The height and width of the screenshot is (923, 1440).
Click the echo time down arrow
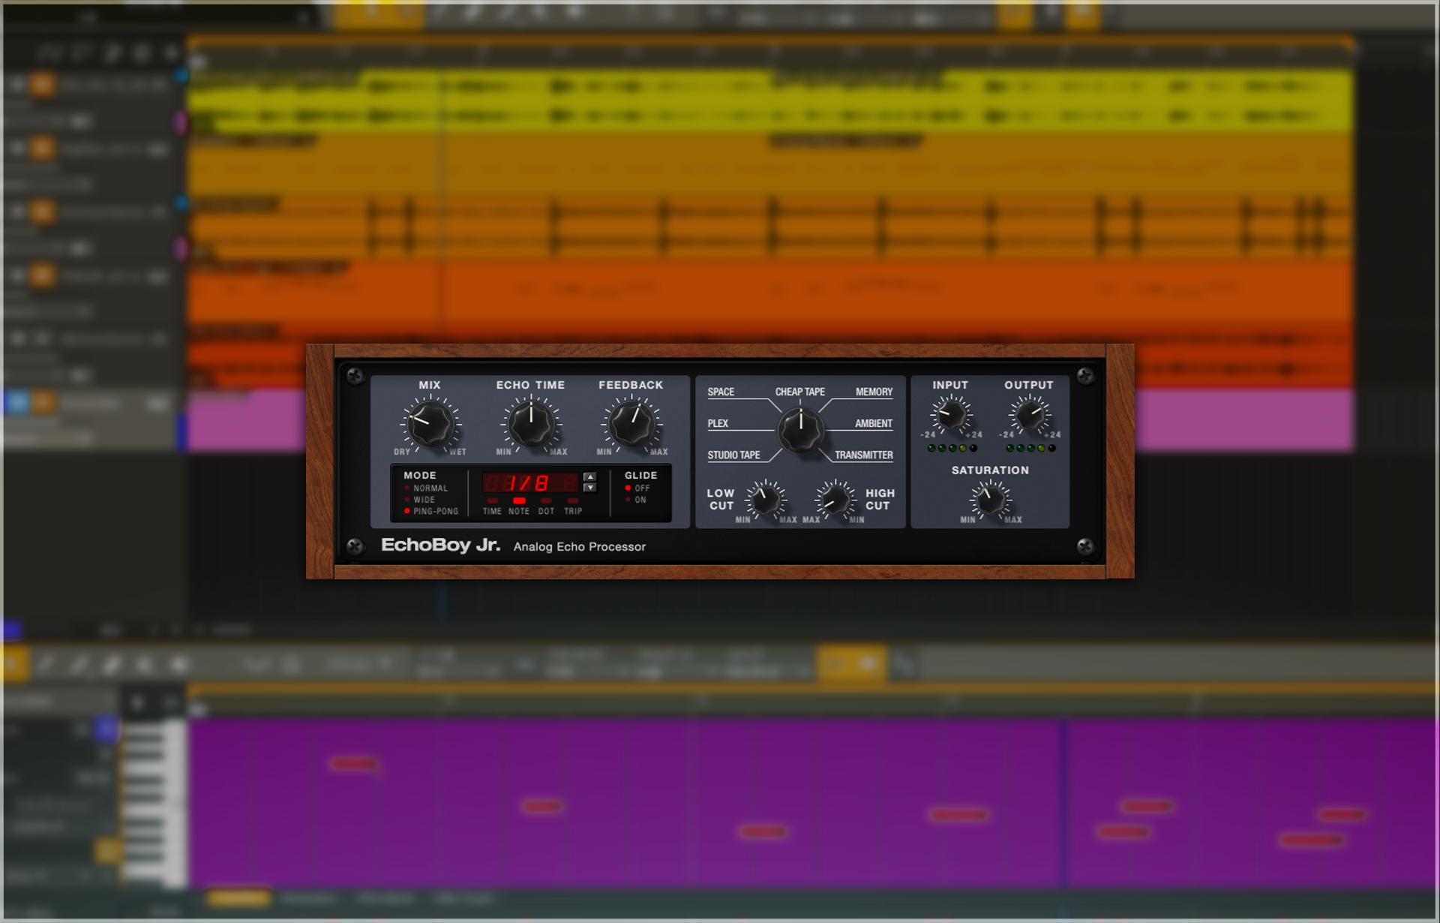(x=590, y=488)
